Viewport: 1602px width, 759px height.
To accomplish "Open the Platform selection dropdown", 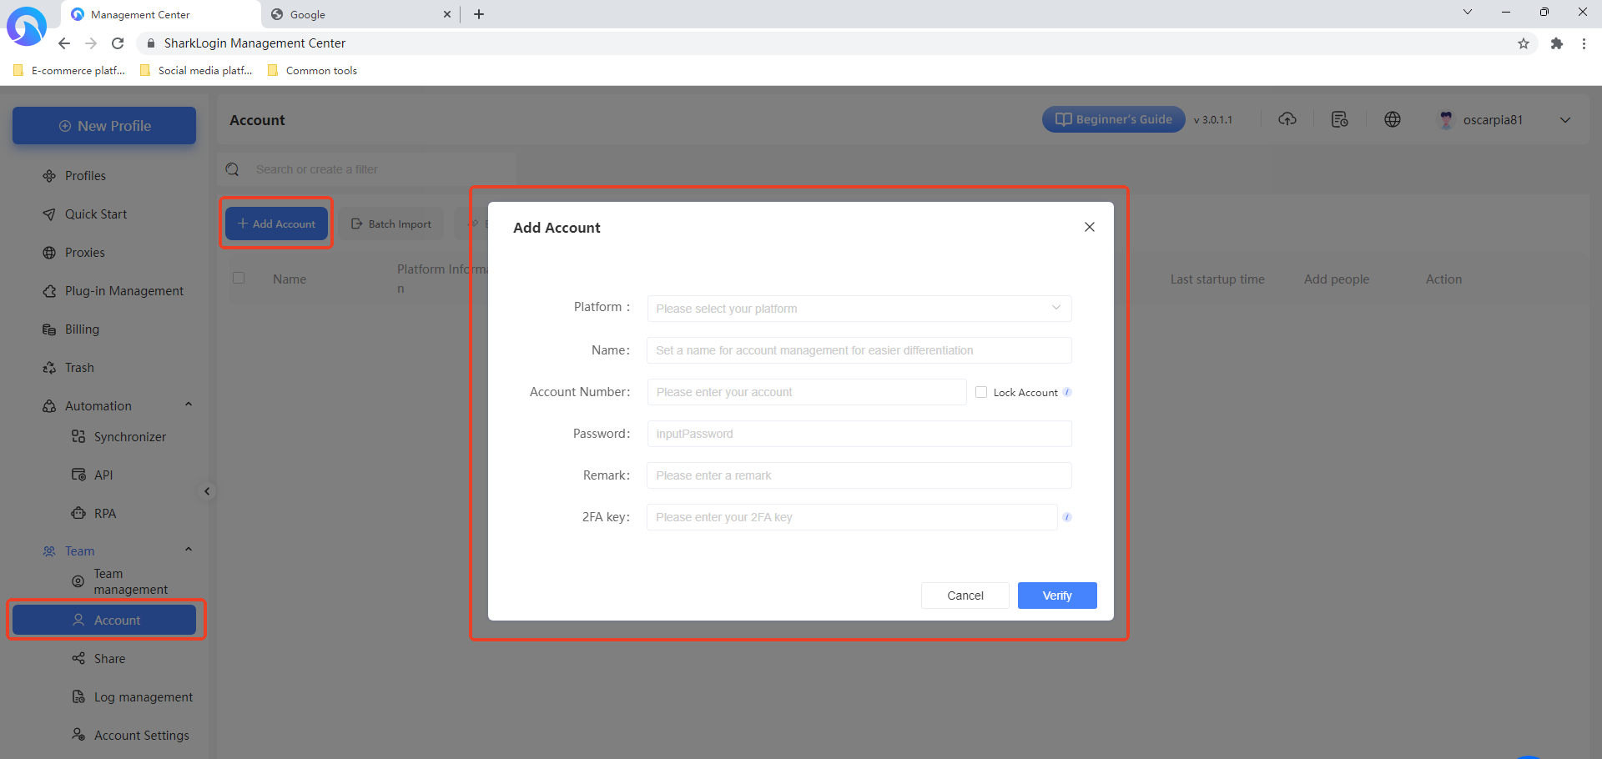I will 859,309.
